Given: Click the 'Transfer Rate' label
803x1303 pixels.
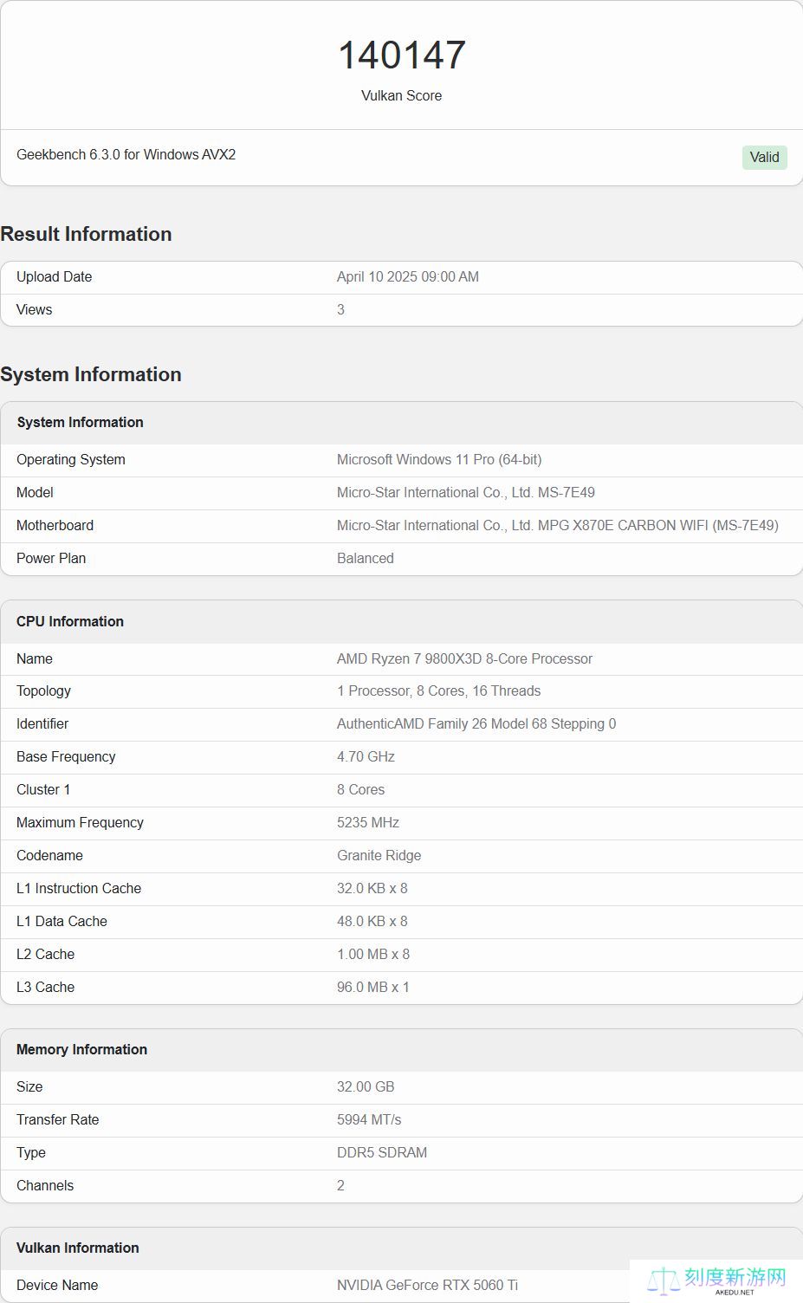Looking at the screenshot, I should coord(57,1120).
